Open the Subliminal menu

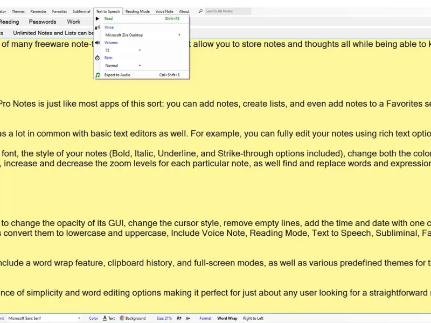click(x=81, y=11)
